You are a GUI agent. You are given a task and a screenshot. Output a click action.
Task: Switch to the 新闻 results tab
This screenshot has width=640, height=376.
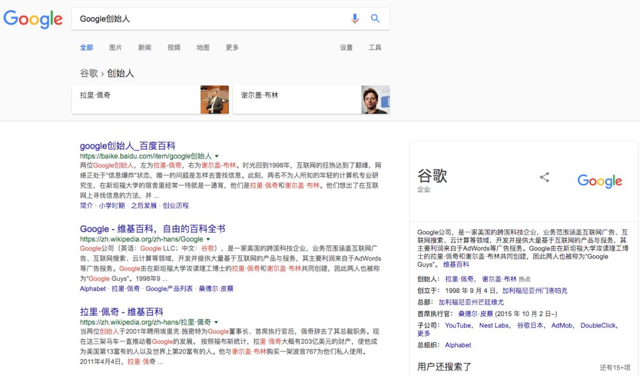coord(145,47)
